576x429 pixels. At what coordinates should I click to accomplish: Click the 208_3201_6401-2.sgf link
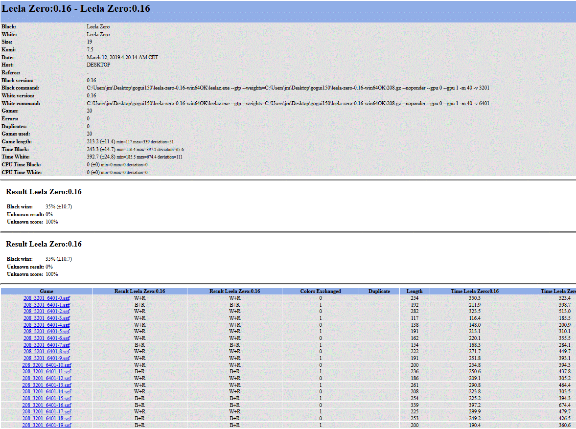pyautogui.click(x=46, y=312)
